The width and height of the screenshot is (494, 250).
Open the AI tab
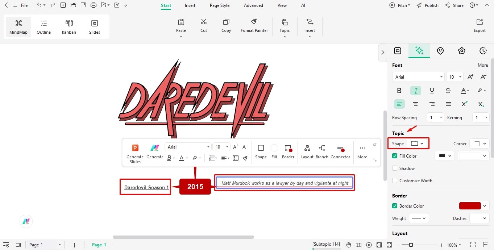tap(303, 5)
